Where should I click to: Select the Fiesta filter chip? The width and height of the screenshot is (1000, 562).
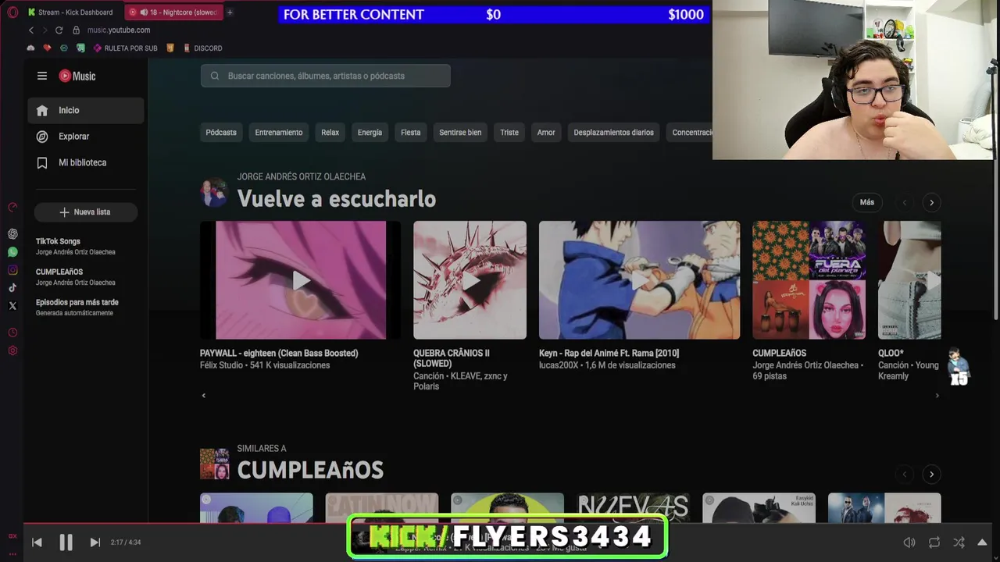(411, 133)
